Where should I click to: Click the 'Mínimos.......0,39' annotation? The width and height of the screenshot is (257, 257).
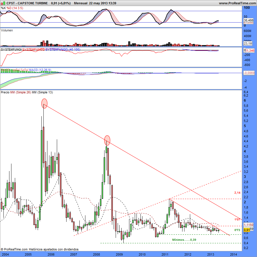click(184, 240)
